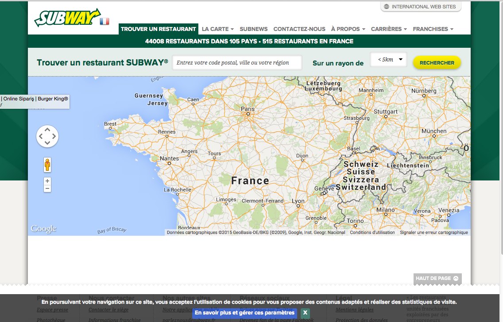This screenshot has width=503, height=322.
Task: Click the postal code search input field
Action: coord(237,62)
